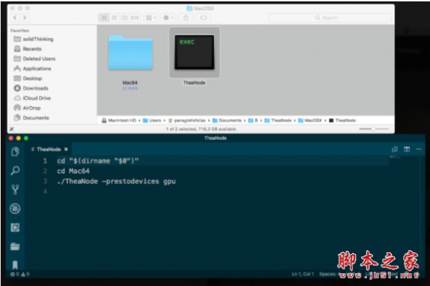This screenshot has height=286, width=430.
Task: Open iCloud Drive in Finder sidebar
Action: 37,98
